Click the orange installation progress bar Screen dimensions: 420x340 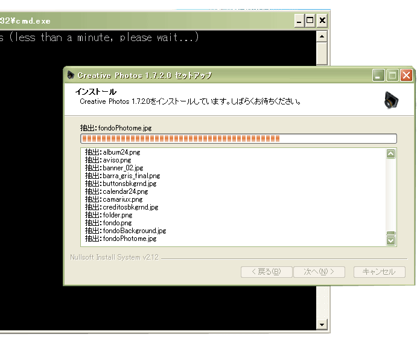coord(238,139)
